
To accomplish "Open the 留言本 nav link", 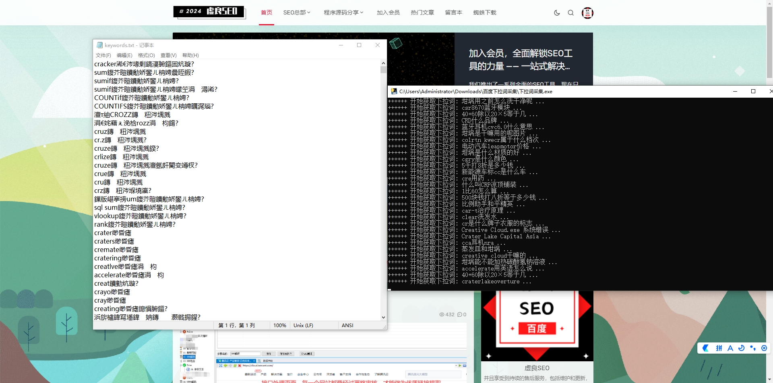I will click(x=454, y=12).
